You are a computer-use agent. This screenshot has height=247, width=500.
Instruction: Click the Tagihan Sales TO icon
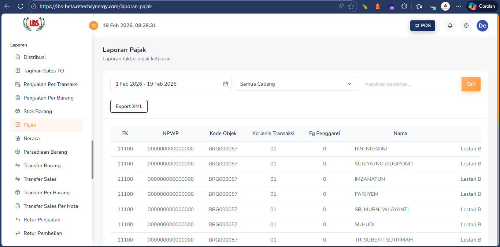(18, 71)
